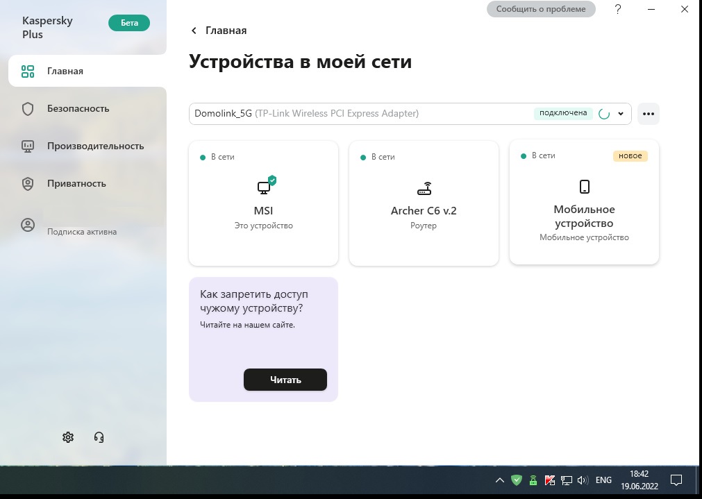702x499 pixels.
Task: Click the network scanning spinner icon
Action: coord(604,114)
